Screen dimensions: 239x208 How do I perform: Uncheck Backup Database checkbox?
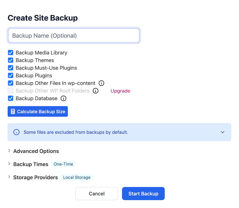[10, 98]
